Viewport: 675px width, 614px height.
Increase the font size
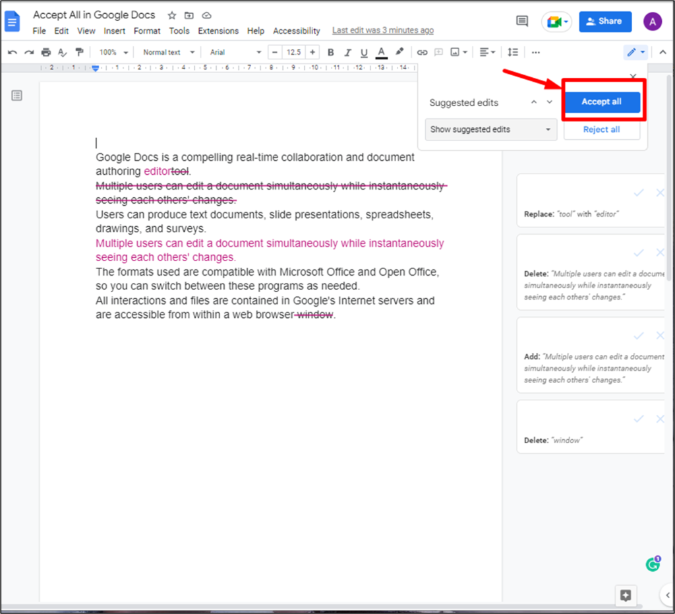point(312,53)
